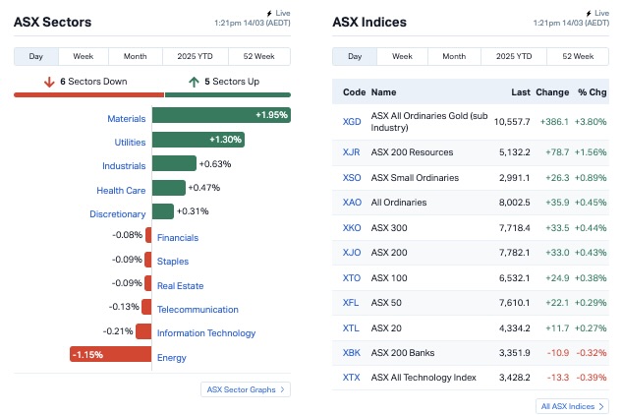Click the Materials +1.95% green bar
622x415 pixels.
(221, 115)
